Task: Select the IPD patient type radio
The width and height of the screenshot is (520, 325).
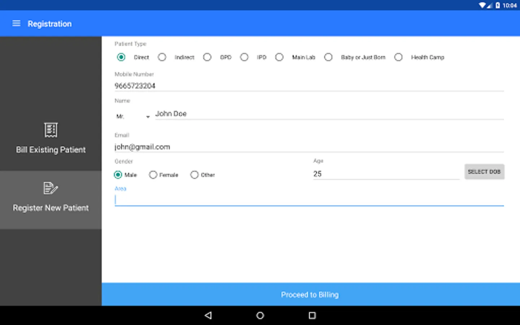Action: coord(244,57)
